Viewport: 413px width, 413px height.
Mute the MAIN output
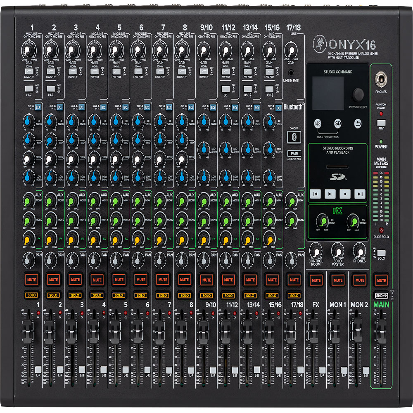pos(381,280)
